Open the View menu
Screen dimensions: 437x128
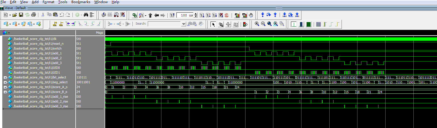coord(24,2)
